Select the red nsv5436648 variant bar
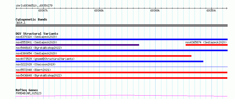The height and width of the screenshot is (99, 235). pyautogui.click(x=122, y=78)
